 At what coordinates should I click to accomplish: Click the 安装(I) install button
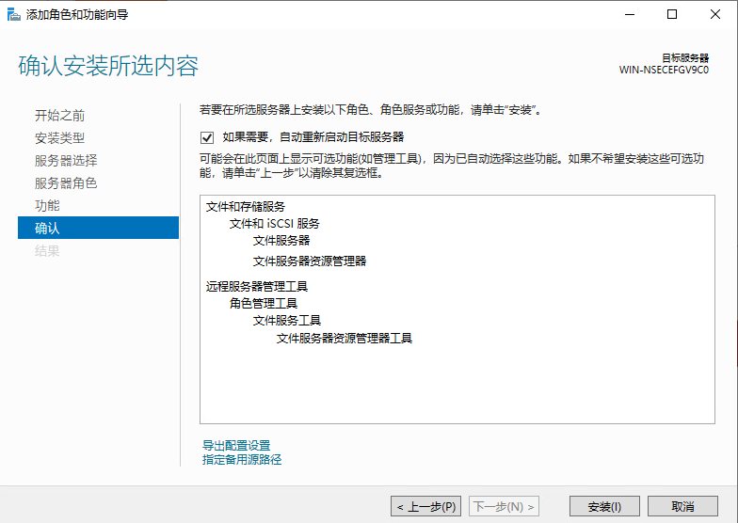(x=604, y=506)
